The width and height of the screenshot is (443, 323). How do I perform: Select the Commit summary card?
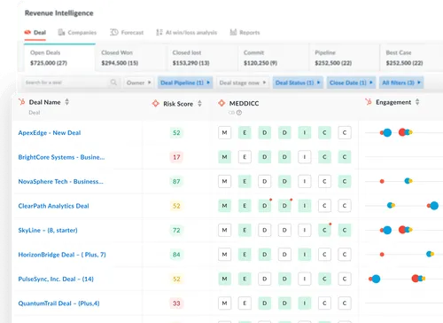tap(273, 58)
